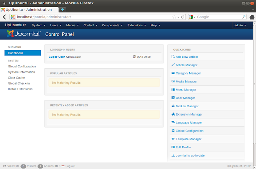Viewport: 256px width, 169px height.
Task: Open Global Configuration in the System sidebar
Action: (22, 66)
